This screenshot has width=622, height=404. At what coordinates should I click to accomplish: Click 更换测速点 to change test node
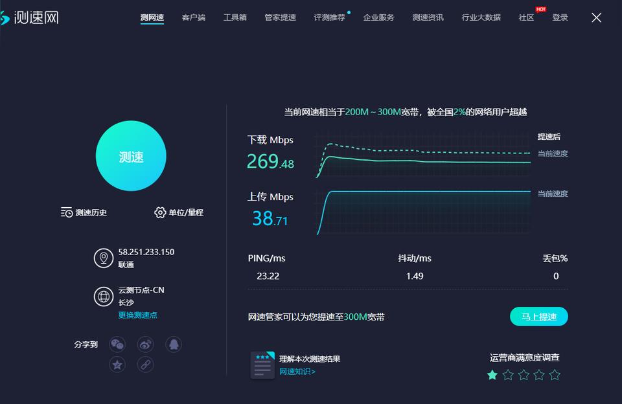point(137,315)
